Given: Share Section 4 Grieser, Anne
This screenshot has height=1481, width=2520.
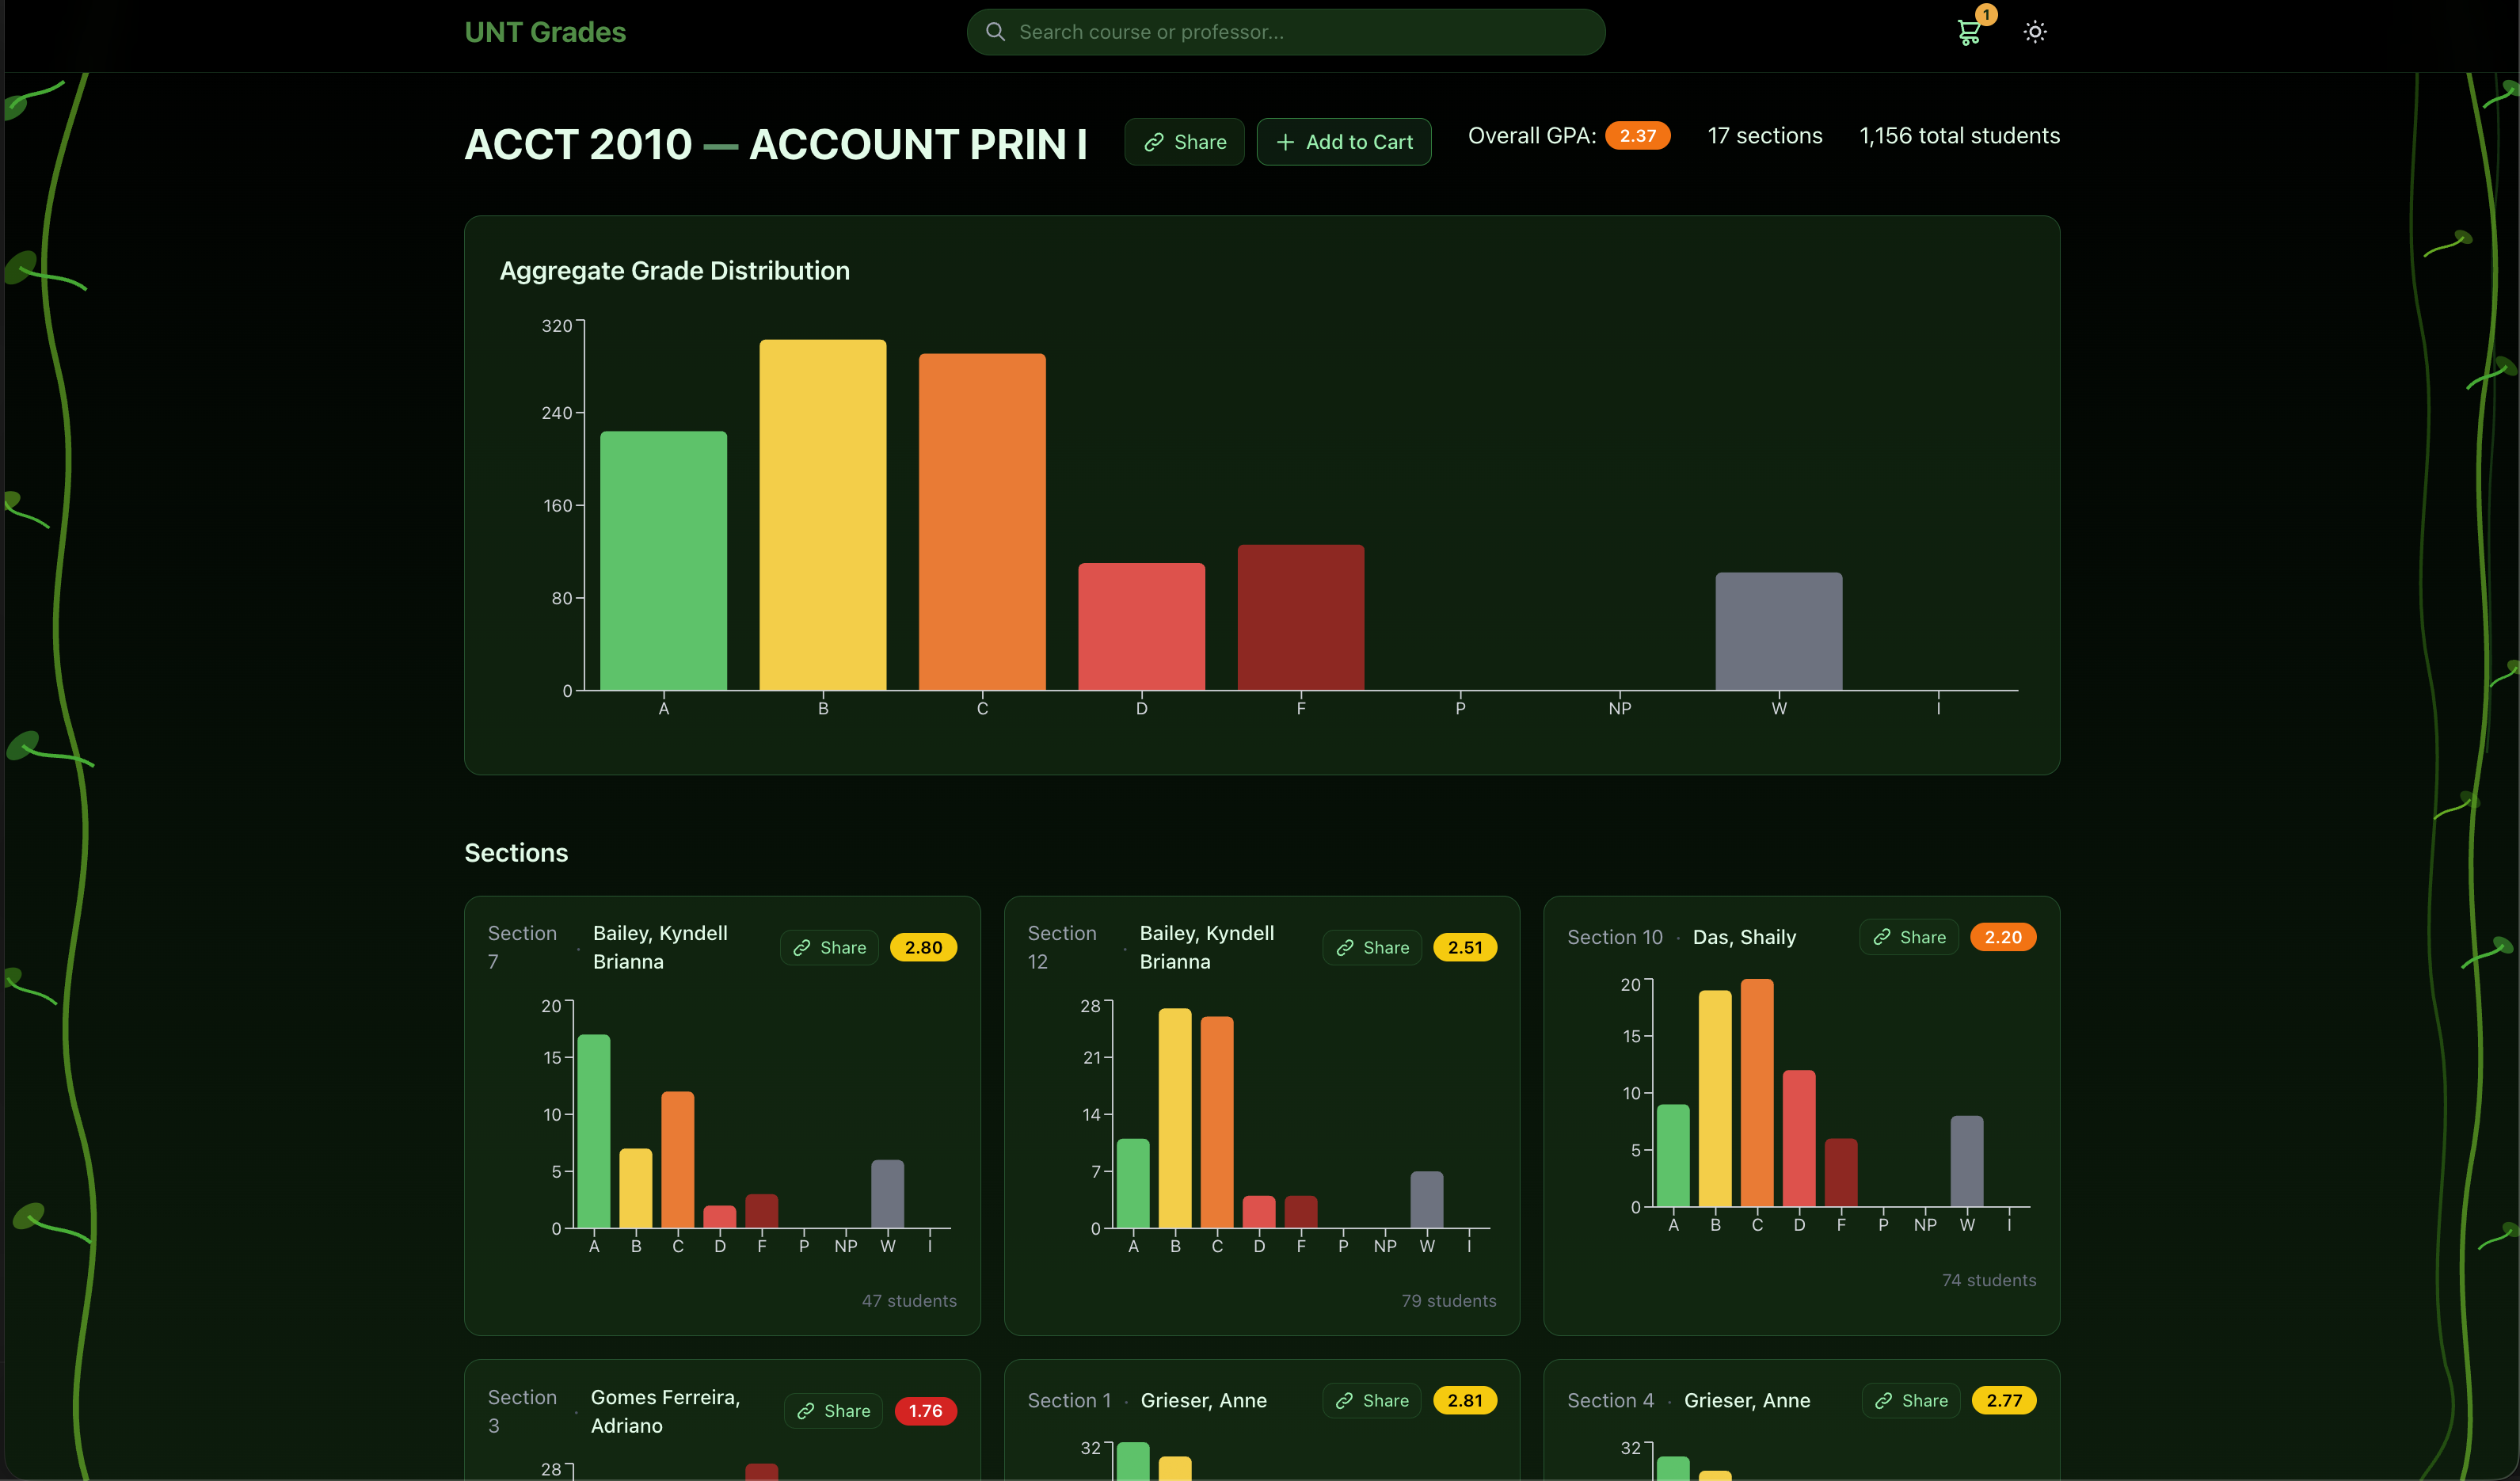Looking at the screenshot, I should point(1910,1400).
